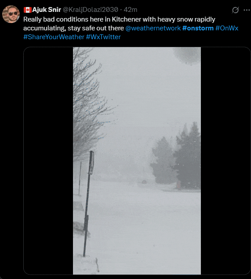The height and width of the screenshot is (279, 251).
Task: Follow the @weathernetwork mention
Action: (153, 28)
